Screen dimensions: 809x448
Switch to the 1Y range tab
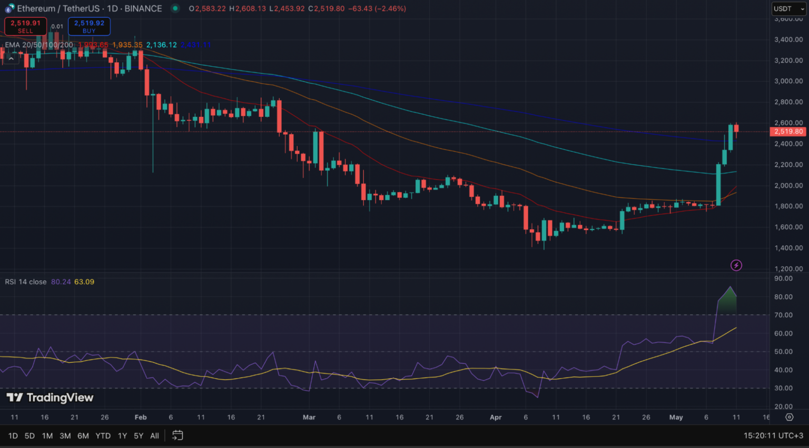pyautogui.click(x=122, y=435)
